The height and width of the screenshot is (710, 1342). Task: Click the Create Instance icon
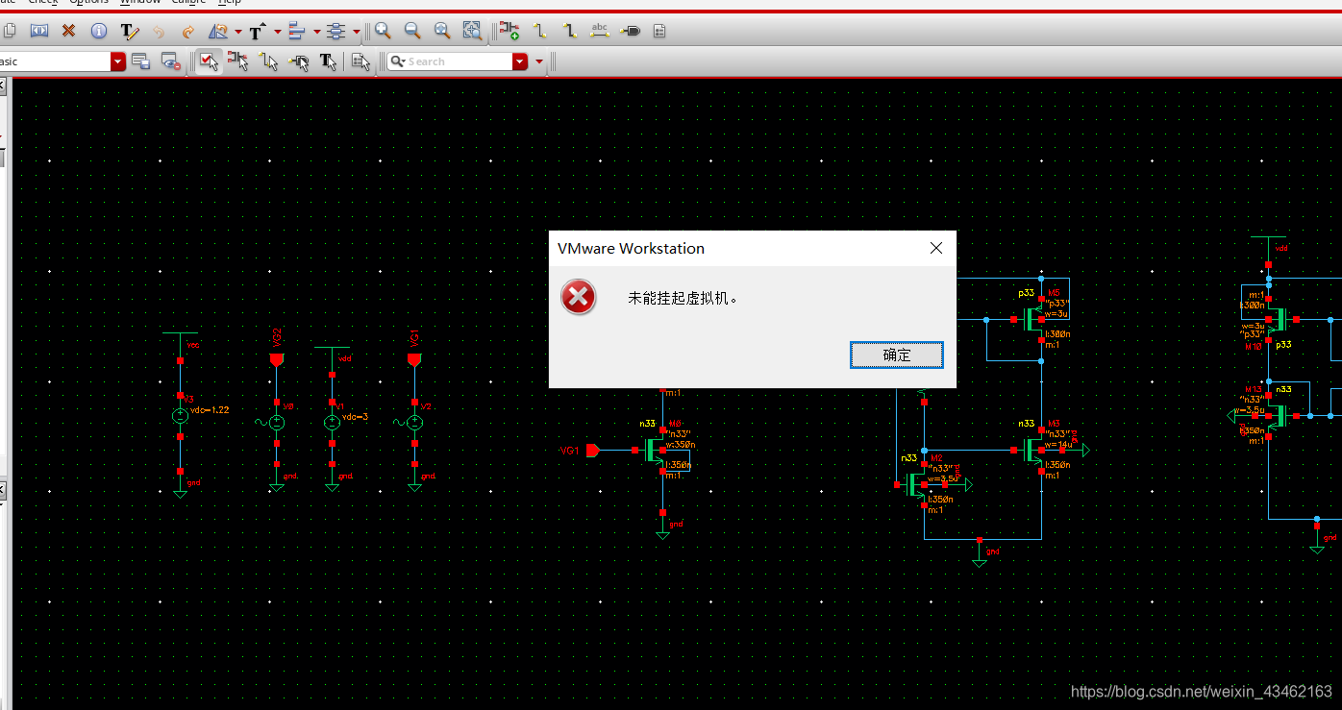[x=509, y=31]
